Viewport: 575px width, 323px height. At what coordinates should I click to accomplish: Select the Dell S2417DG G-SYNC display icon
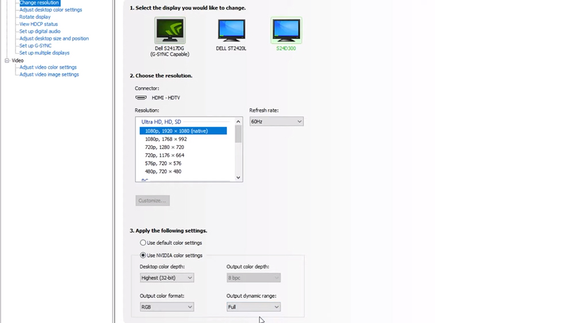170,30
